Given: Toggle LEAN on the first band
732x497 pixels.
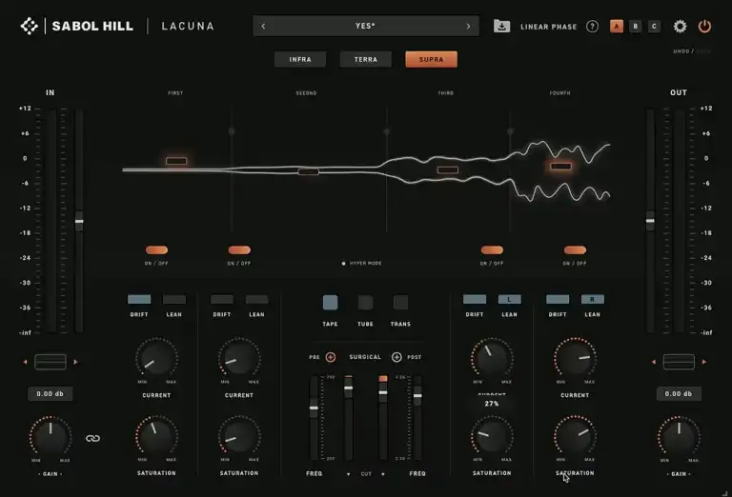Looking at the screenshot, I should [x=174, y=299].
